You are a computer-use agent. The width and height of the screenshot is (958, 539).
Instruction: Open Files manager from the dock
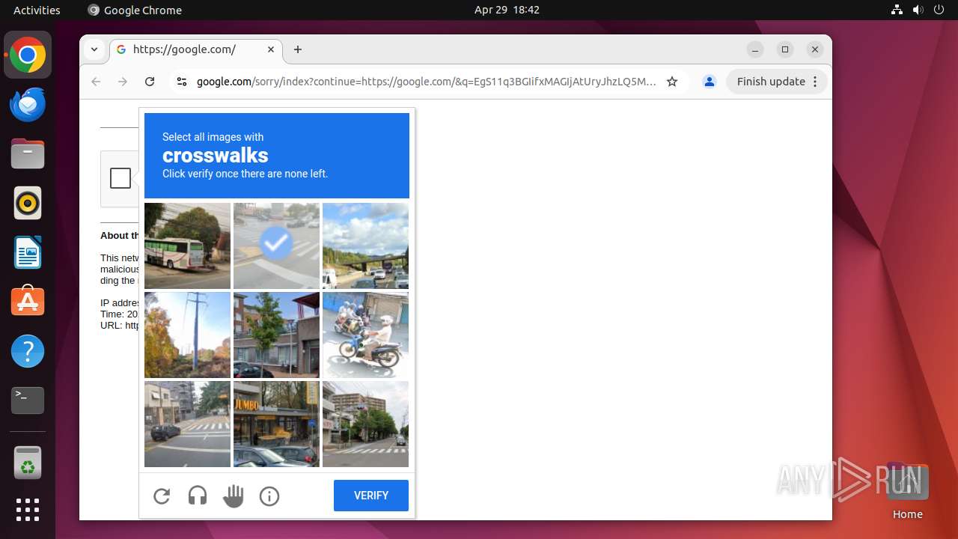point(28,153)
